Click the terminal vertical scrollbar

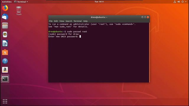point(149,52)
